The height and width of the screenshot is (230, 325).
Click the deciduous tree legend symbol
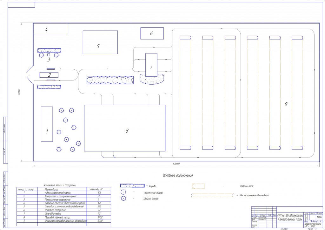point(123,192)
